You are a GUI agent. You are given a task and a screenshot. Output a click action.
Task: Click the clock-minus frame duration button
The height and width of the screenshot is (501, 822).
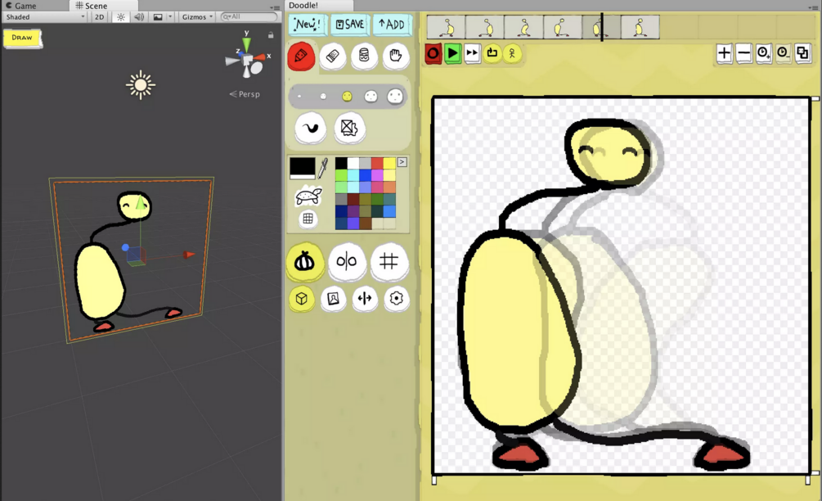click(x=783, y=53)
